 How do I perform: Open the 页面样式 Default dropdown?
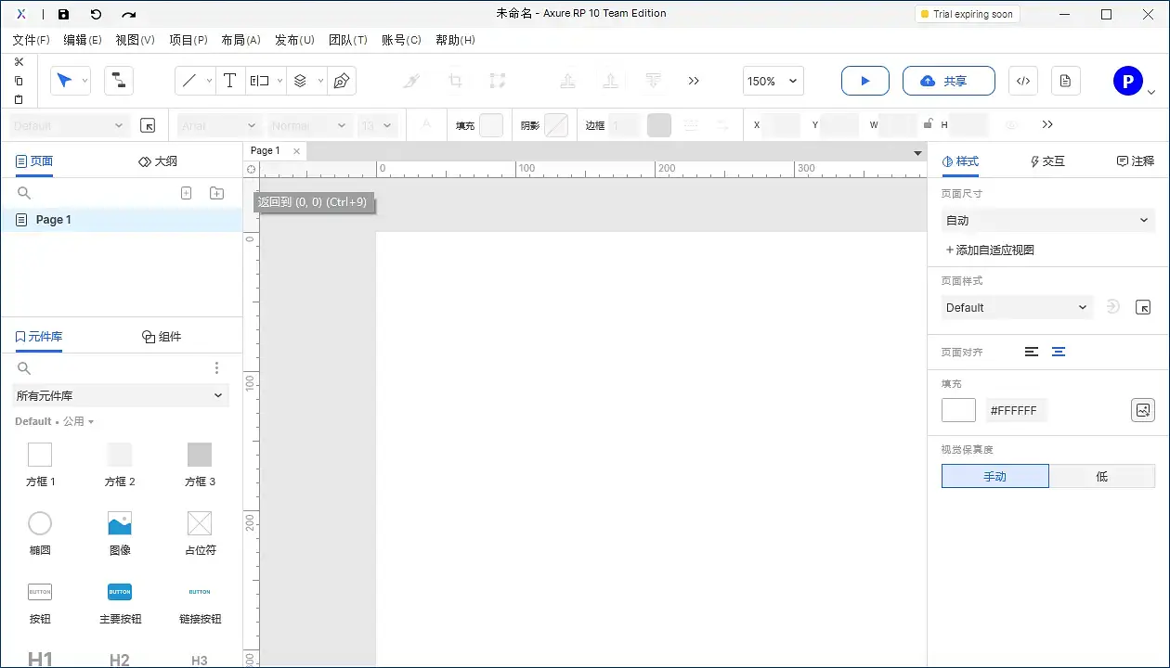click(1017, 307)
